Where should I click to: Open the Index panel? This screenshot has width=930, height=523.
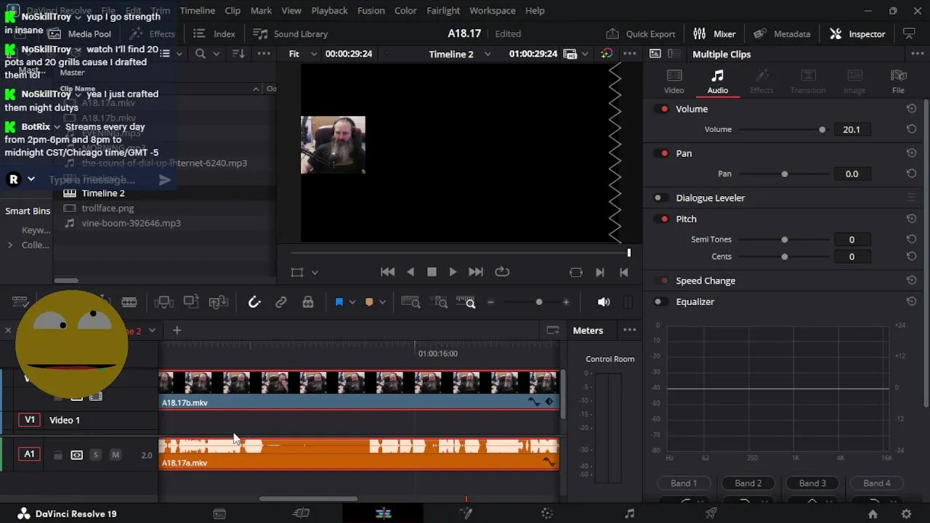[x=214, y=33]
